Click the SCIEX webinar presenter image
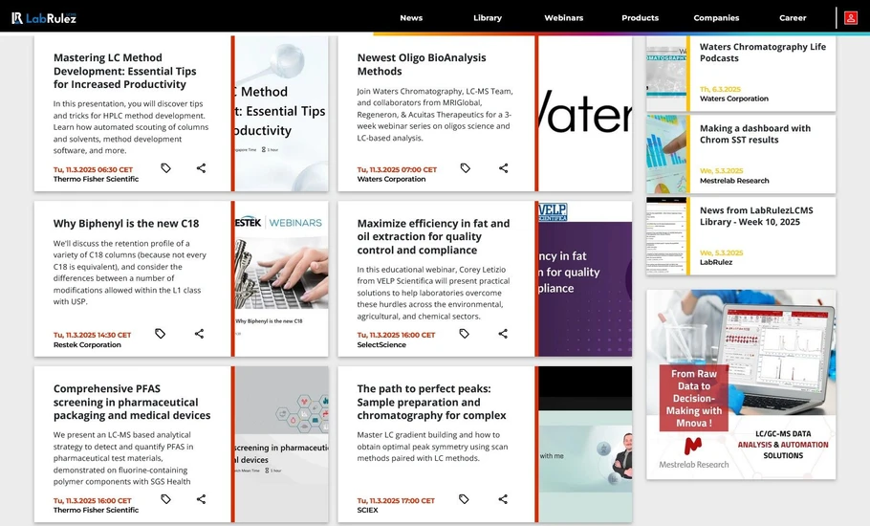 tap(585, 444)
